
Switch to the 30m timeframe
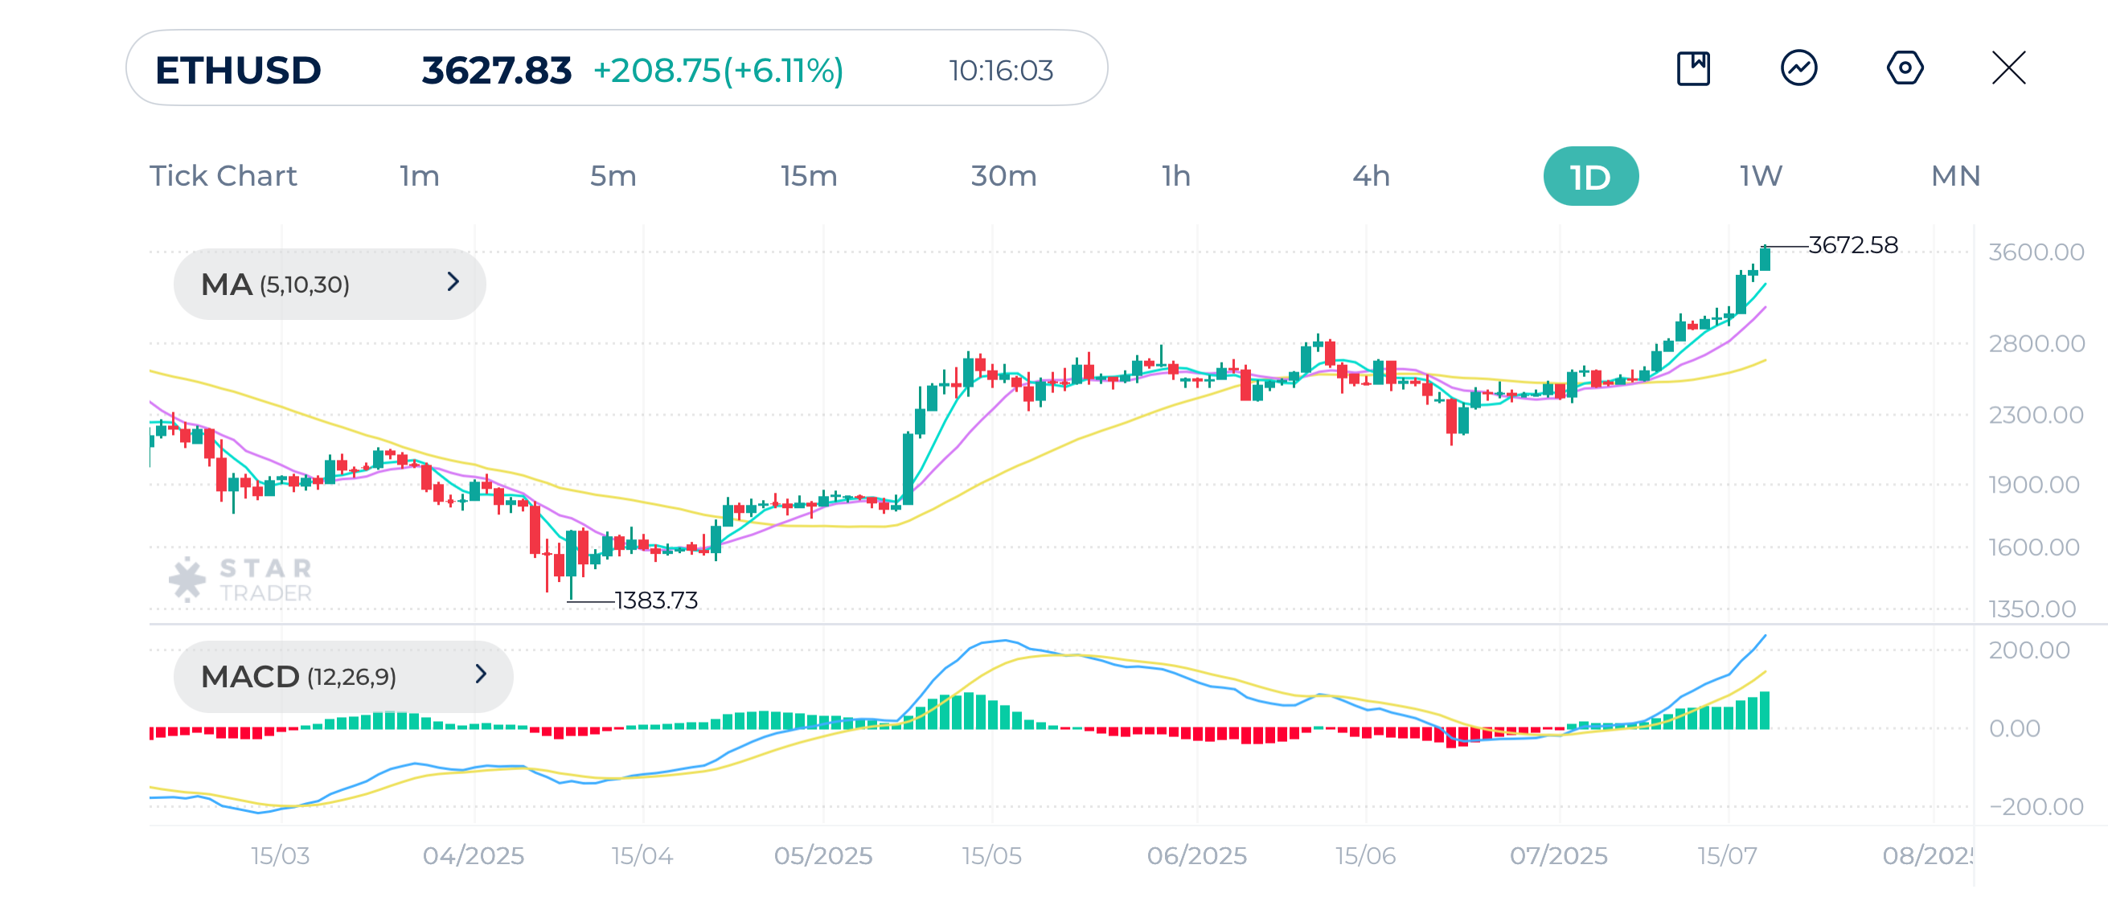coord(1007,175)
